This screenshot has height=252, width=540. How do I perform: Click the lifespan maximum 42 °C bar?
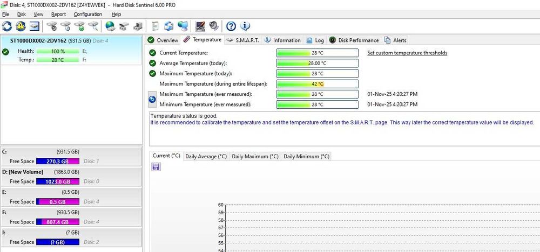click(317, 84)
